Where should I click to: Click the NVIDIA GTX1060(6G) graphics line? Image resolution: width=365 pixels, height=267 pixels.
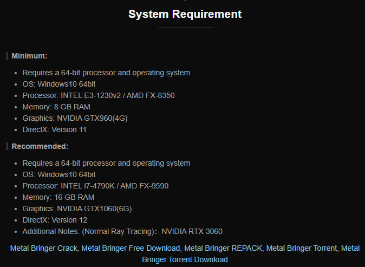point(77,209)
